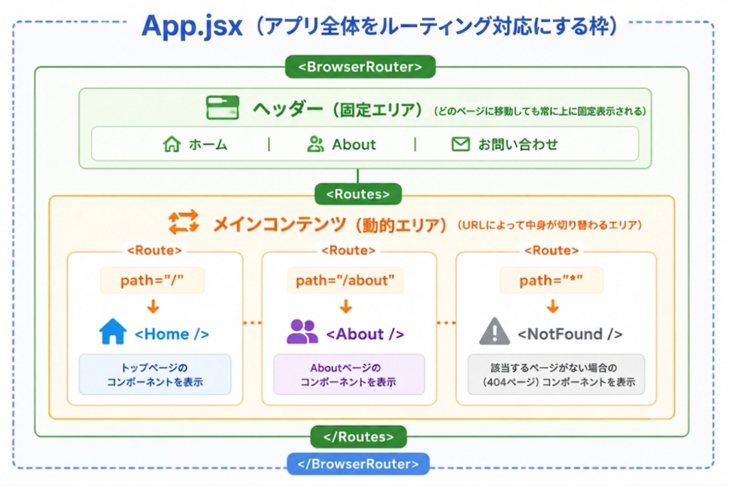
Task: Click the home outline icon beside ホーム
Action: (x=172, y=144)
